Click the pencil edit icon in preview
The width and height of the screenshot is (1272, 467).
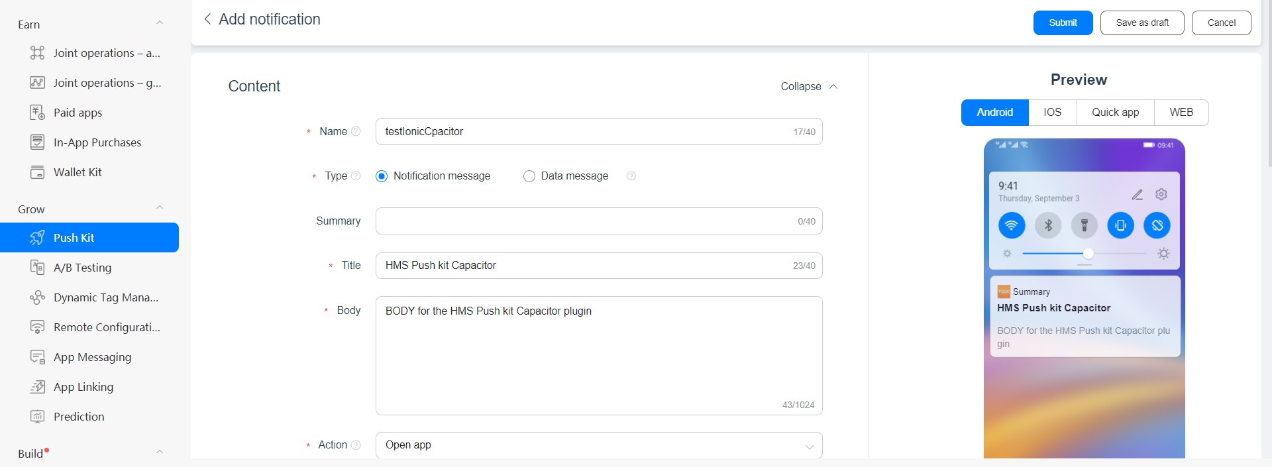[1137, 195]
